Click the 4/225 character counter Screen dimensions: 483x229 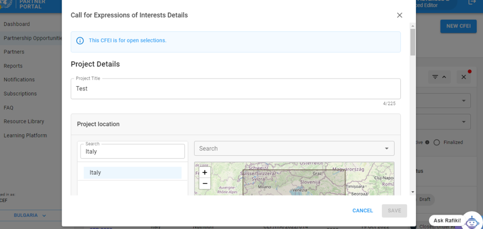[x=389, y=104]
